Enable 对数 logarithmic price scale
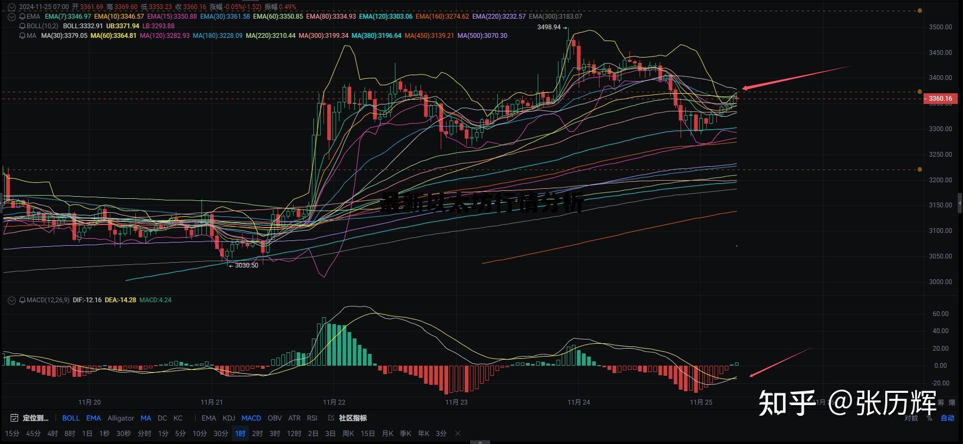The image size is (963, 444). coord(911,418)
